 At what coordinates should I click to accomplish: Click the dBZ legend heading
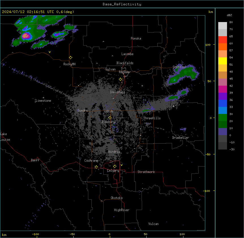[229, 15]
